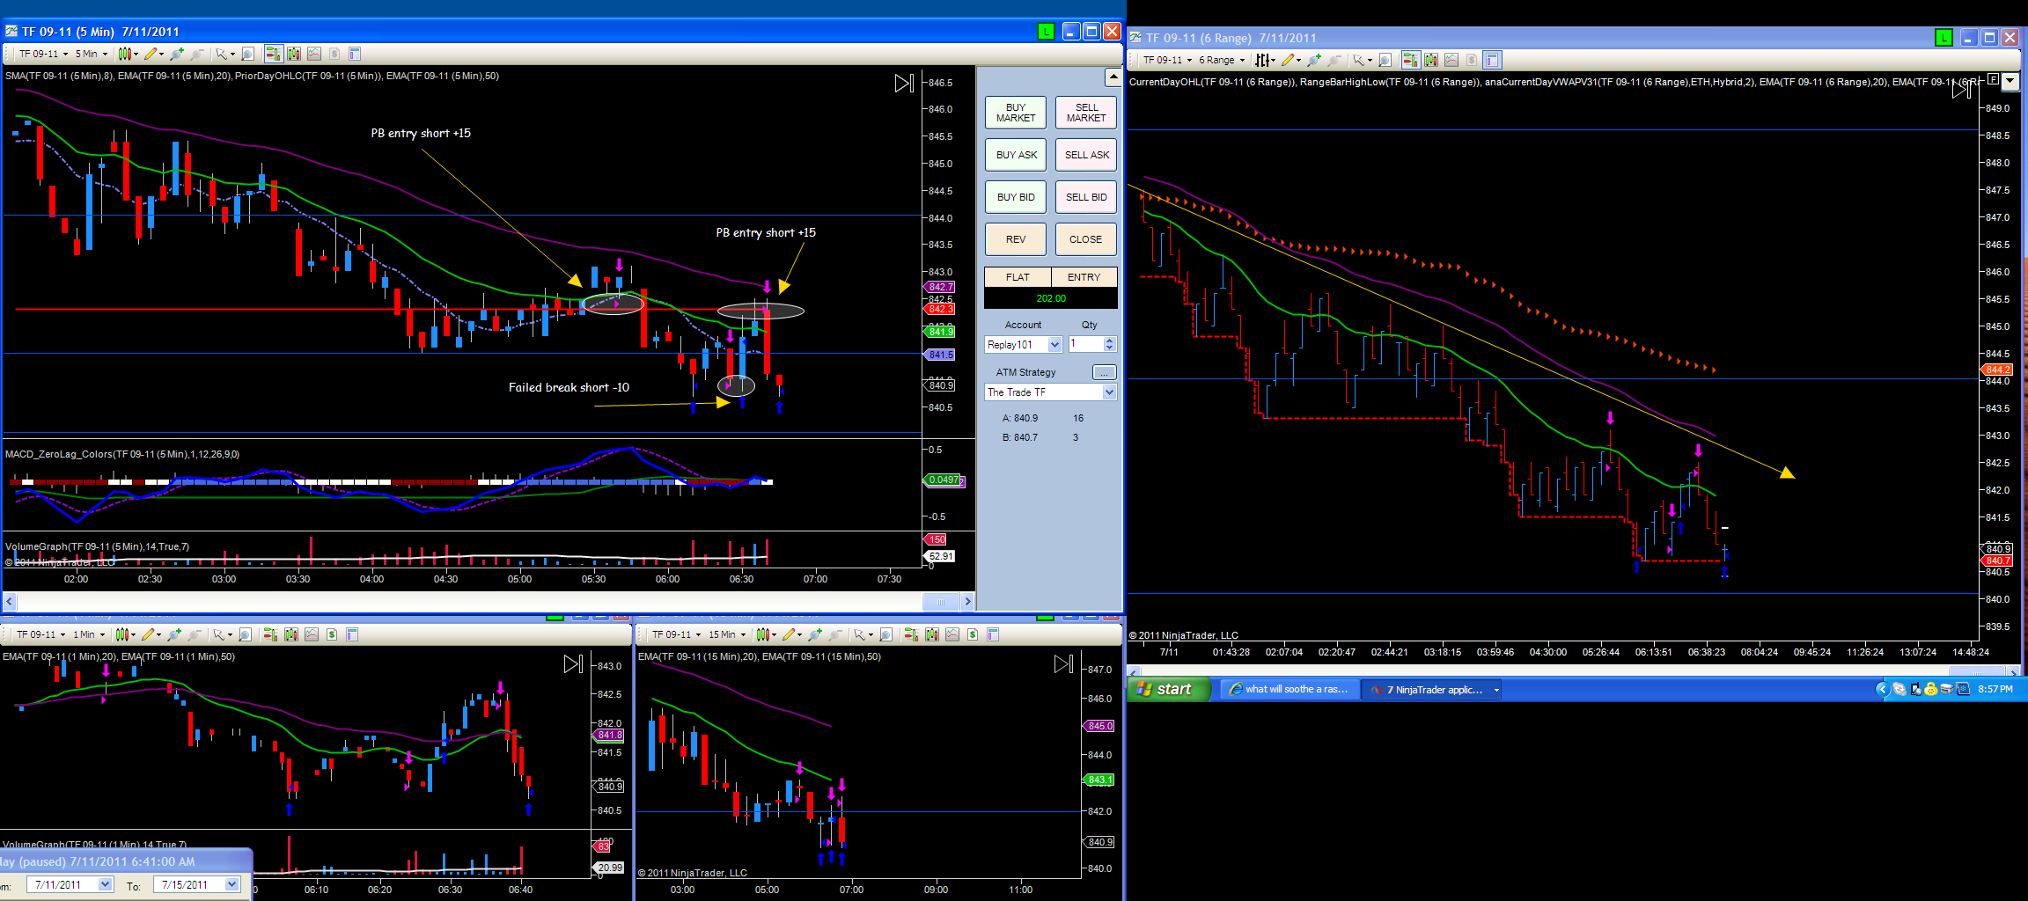Screen dimensions: 2028x901
Task: Open Properties icon in 5 Min chart toolbar
Action: 355,54
